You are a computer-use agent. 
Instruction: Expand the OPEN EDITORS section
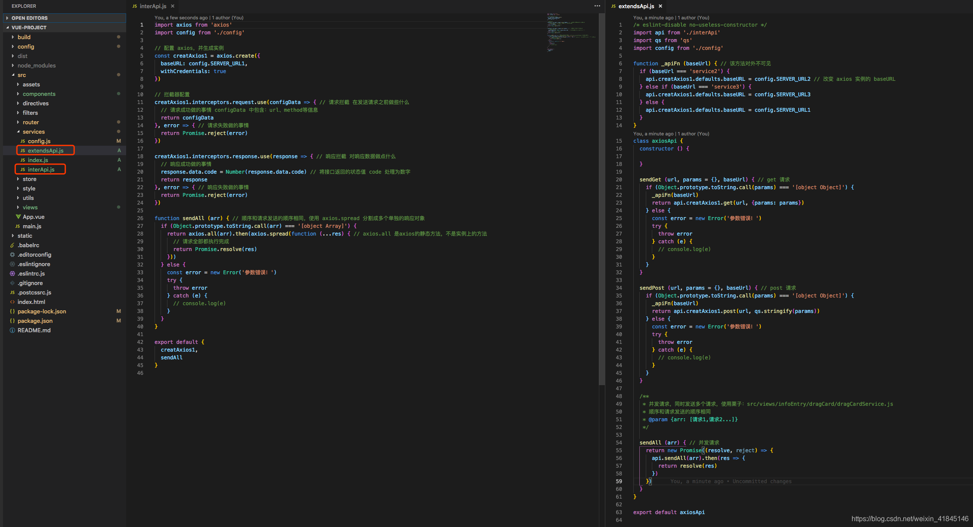coord(29,18)
